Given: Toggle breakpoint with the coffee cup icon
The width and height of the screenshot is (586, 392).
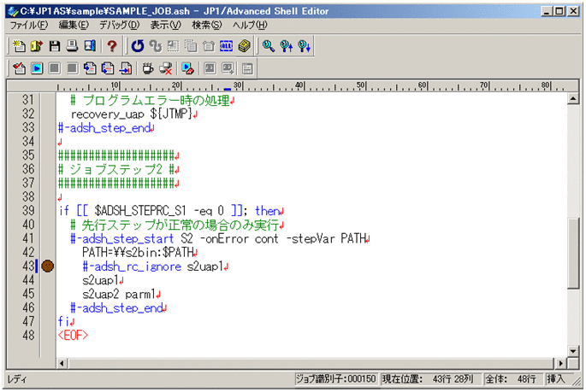Looking at the screenshot, I should click(x=148, y=68).
